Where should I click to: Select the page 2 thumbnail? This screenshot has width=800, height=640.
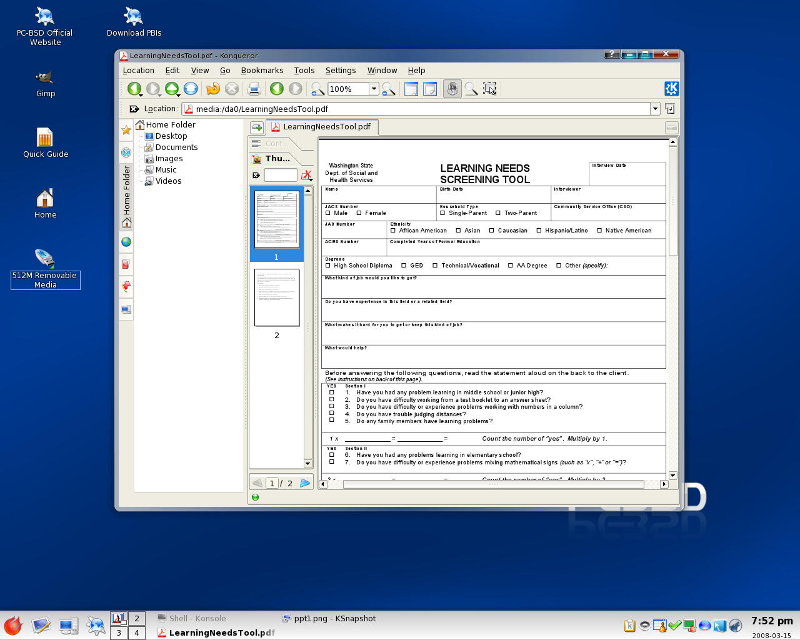click(277, 297)
